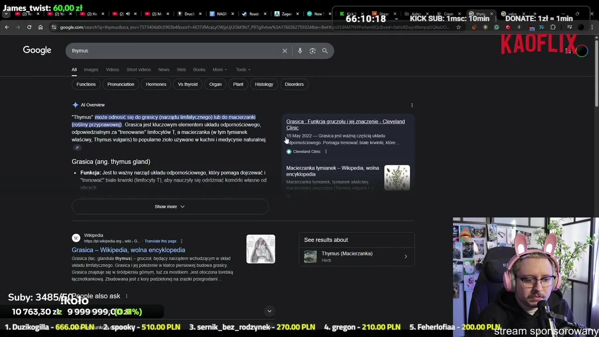Click Wikipedia favicon on the first result
Image resolution: width=599 pixels, height=337 pixels.
(76, 238)
